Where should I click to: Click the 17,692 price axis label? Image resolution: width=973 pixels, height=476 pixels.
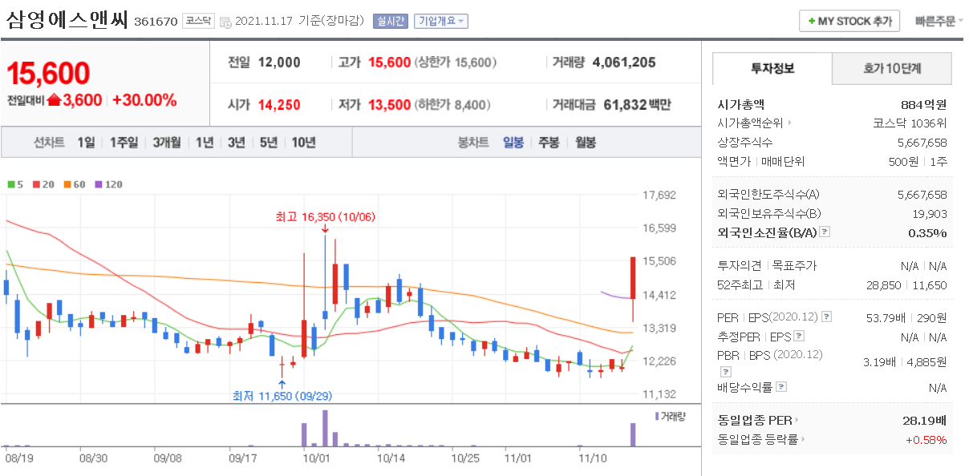point(660,195)
